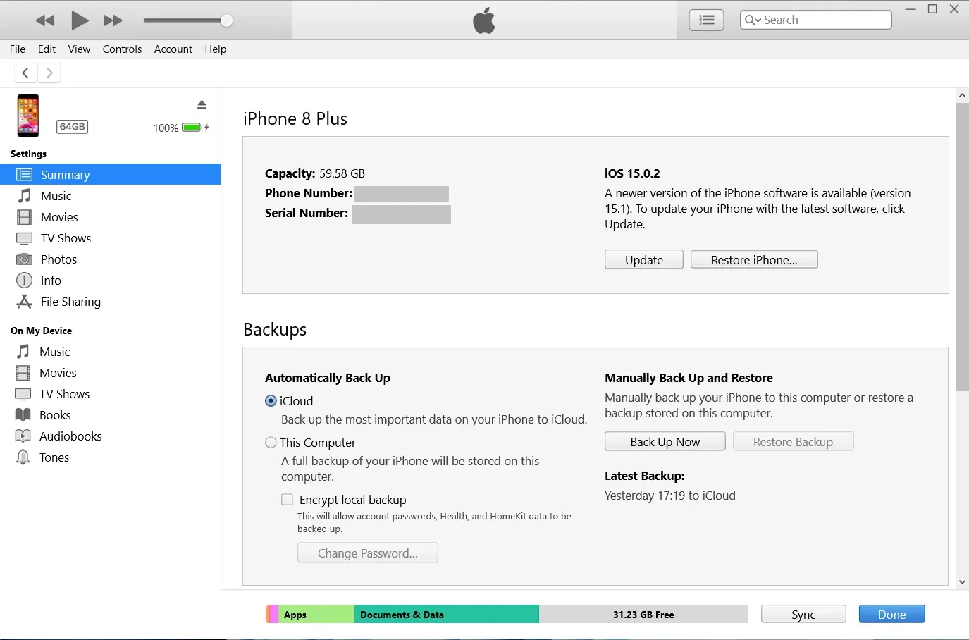
Task: Open the View menu
Action: tap(79, 49)
